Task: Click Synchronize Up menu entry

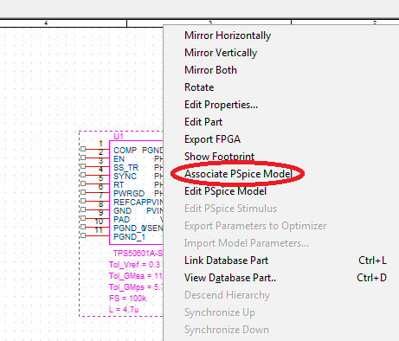Action: (220, 312)
